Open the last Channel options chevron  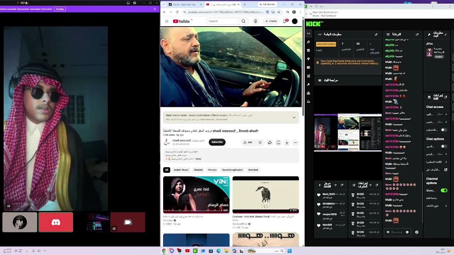pyautogui.click(x=446, y=206)
